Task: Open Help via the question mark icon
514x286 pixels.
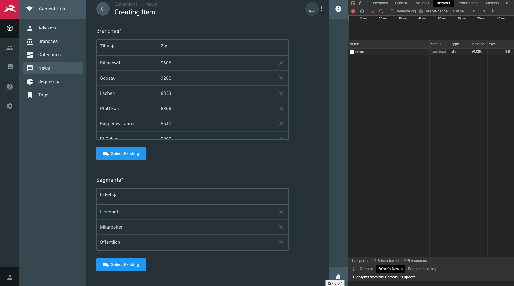Action: tap(10, 87)
